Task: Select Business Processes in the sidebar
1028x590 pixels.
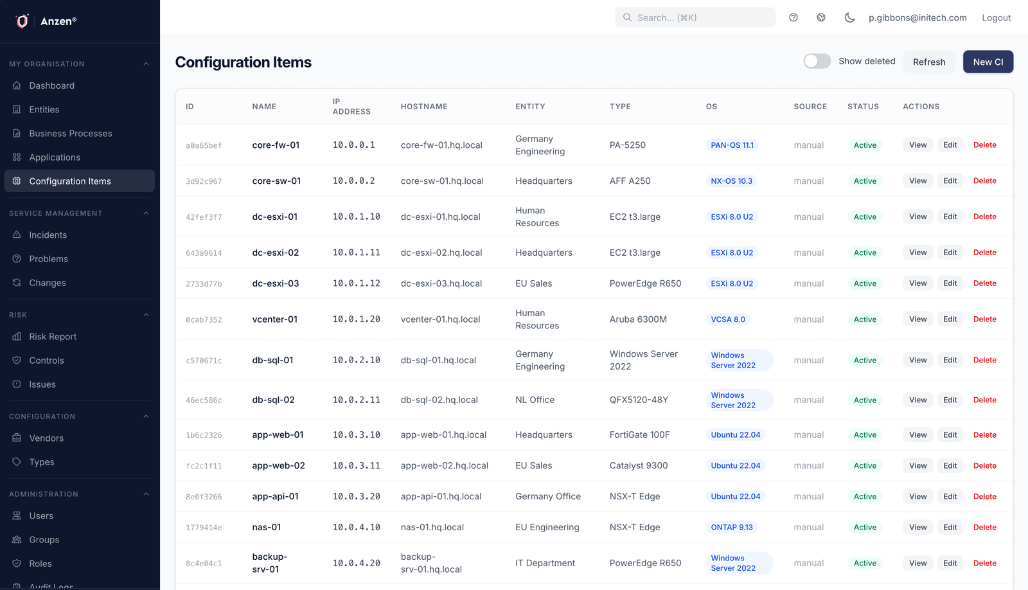Action: click(71, 133)
